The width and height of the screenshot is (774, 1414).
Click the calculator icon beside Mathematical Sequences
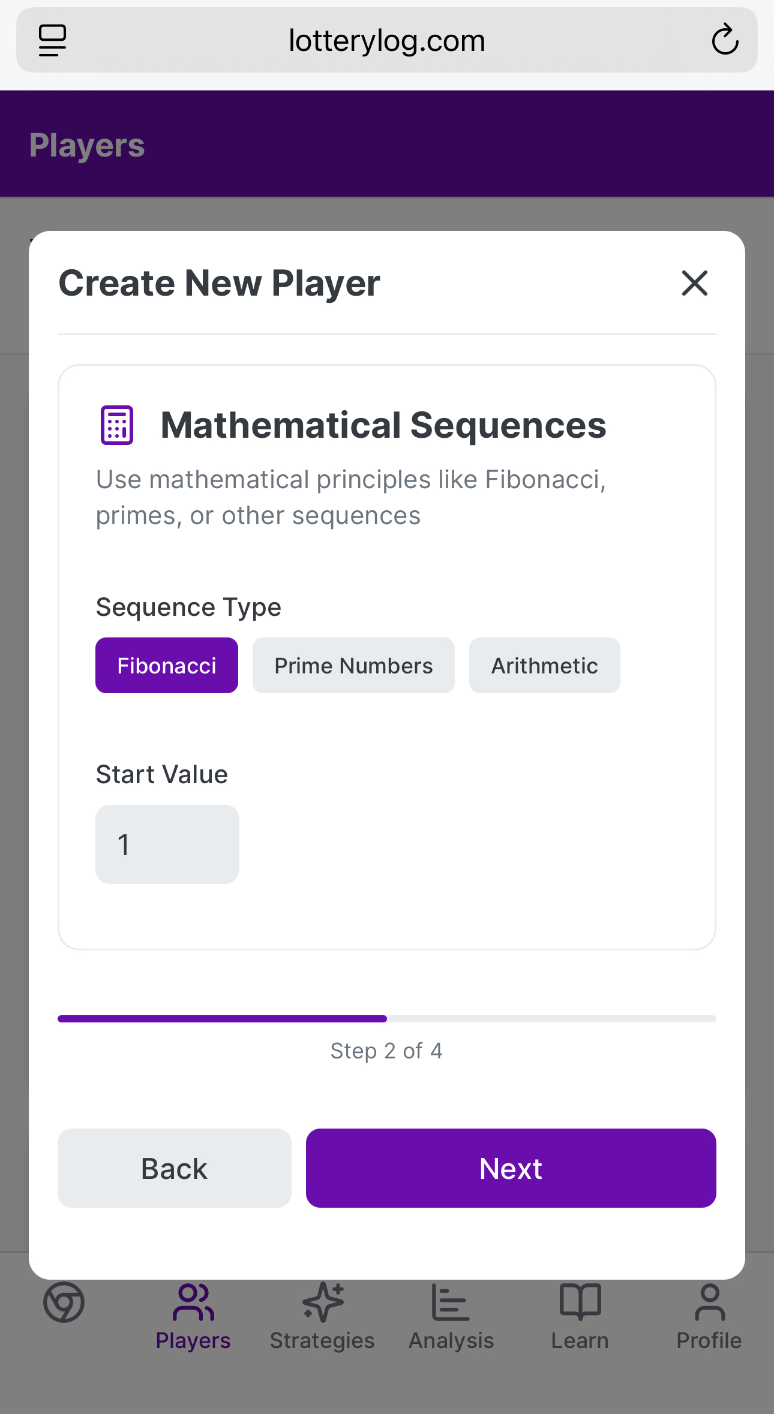click(117, 425)
